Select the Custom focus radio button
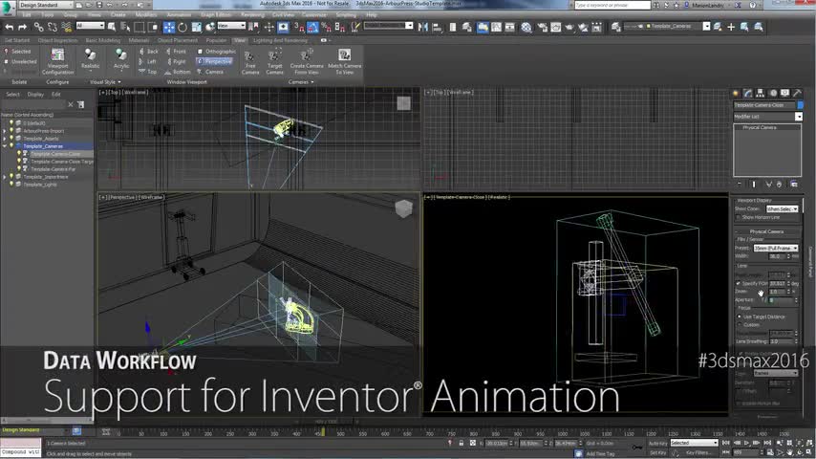 pyautogui.click(x=739, y=324)
